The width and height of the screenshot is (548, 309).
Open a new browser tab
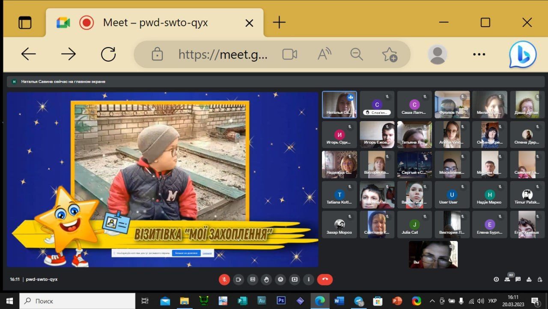(279, 22)
